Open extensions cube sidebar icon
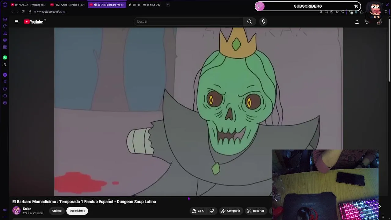The image size is (391, 220). (x=5, y=96)
